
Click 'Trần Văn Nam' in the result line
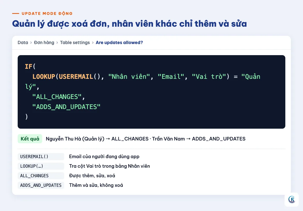pos(168,139)
